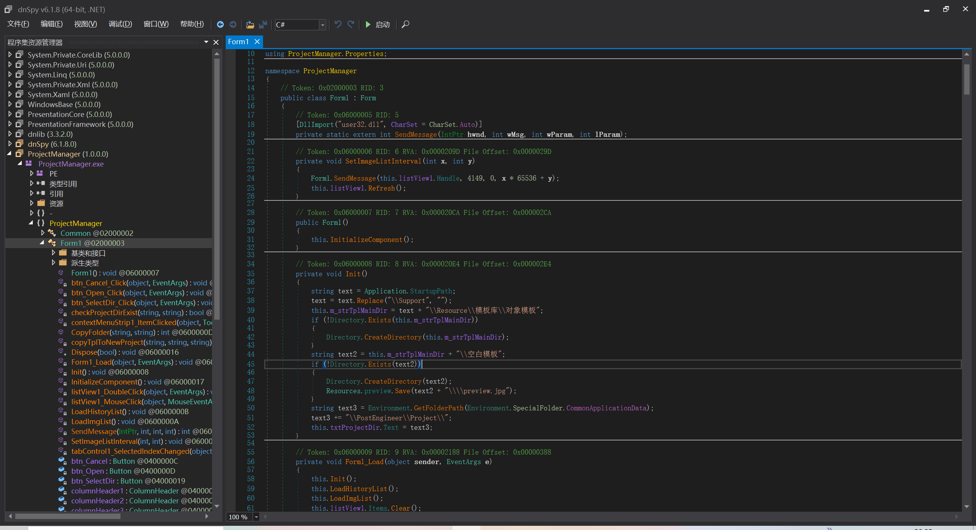Viewport: 976px width, 530px height.
Task: Expand the Common @02000002 class
Action: 43,233
